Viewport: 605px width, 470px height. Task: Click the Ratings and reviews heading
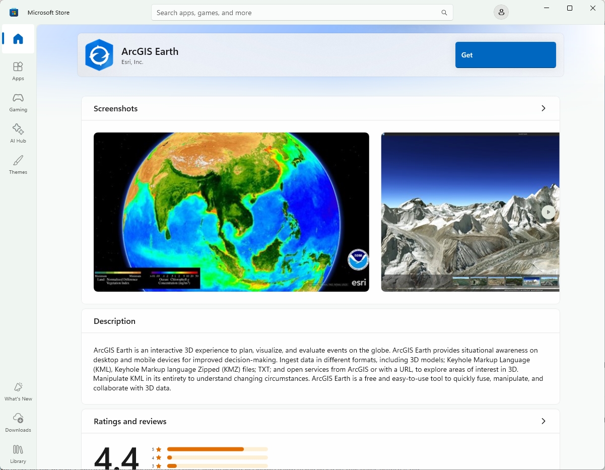click(x=130, y=421)
